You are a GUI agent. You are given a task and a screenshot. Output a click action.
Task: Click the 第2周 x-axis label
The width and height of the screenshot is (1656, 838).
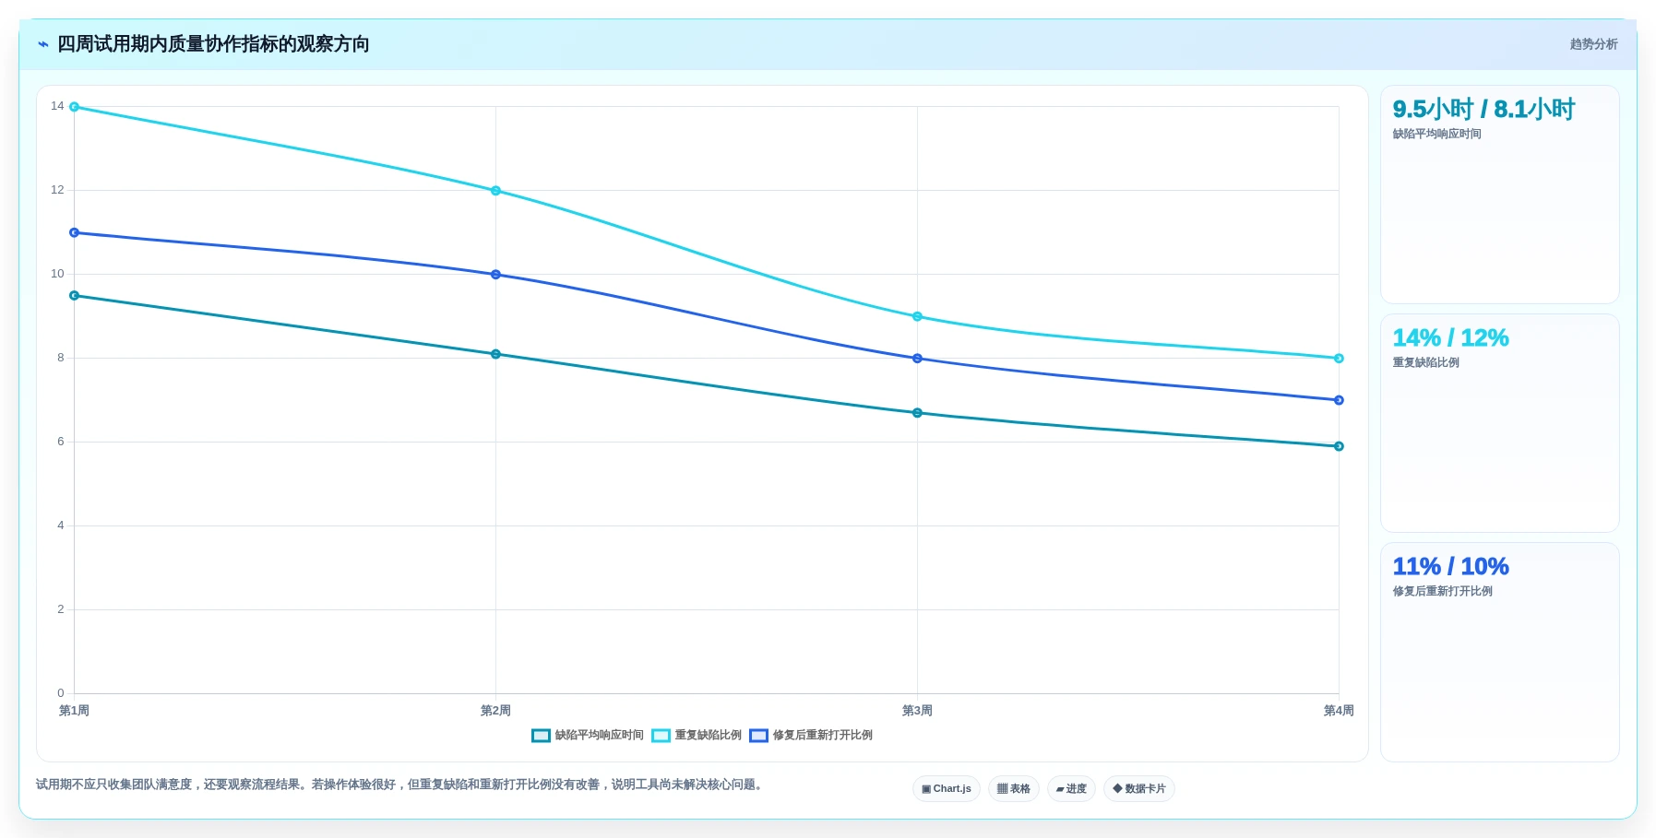coord(495,711)
